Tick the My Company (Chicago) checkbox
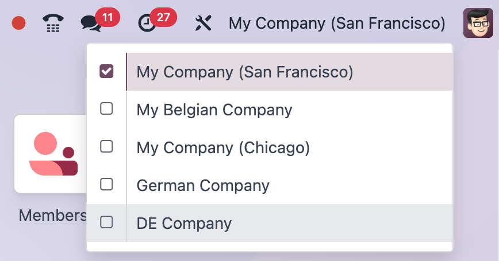This screenshot has width=499, height=261. click(x=106, y=146)
